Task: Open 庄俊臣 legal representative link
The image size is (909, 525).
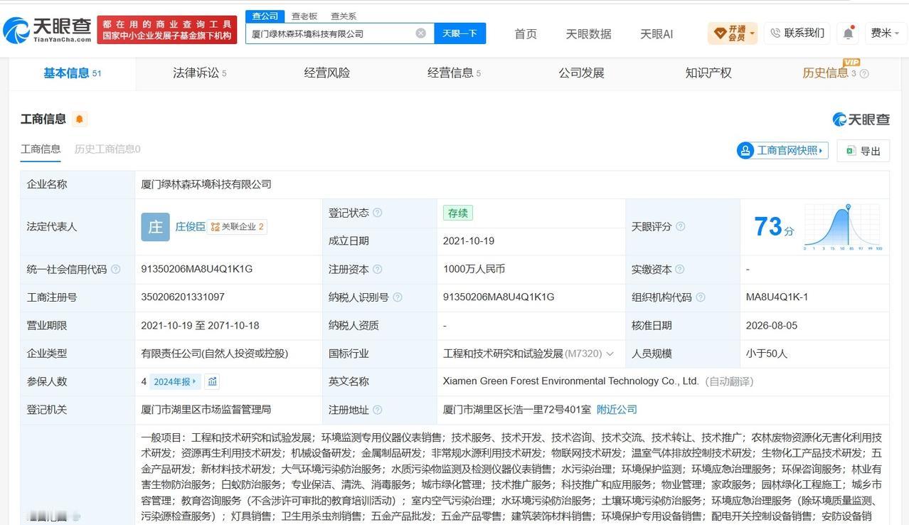Action: point(190,227)
